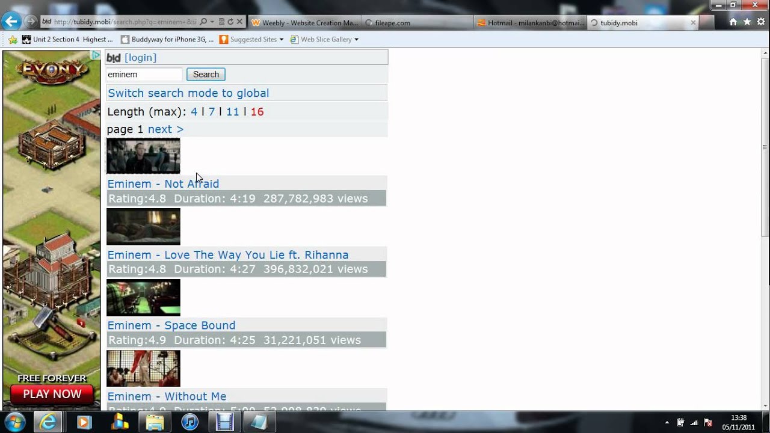This screenshot has height=433, width=770.
Task: Click the page vertical scrollbar thumb
Action: 765,147
